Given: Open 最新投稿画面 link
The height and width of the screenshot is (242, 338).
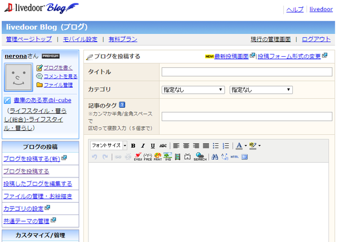Looking at the screenshot, I should [232, 56].
